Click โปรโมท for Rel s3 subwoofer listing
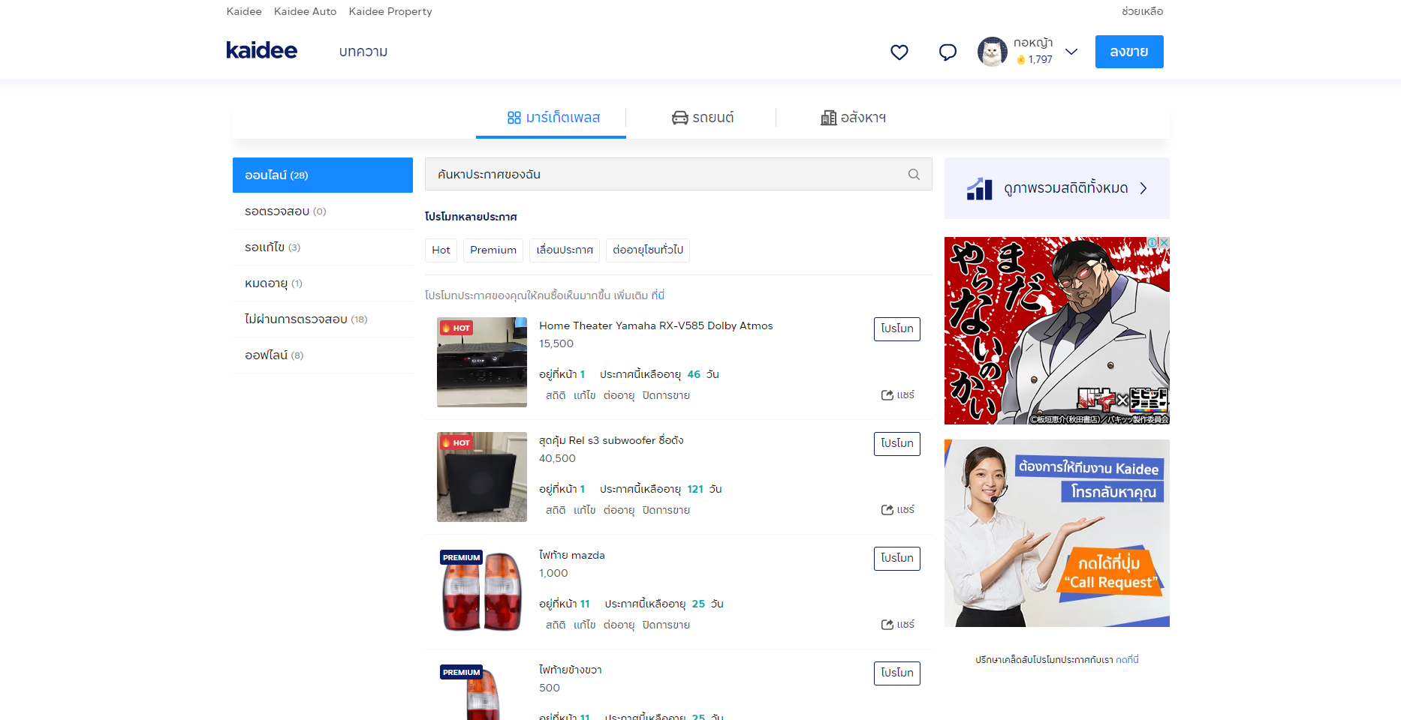Image resolution: width=1401 pixels, height=720 pixels. coord(897,444)
